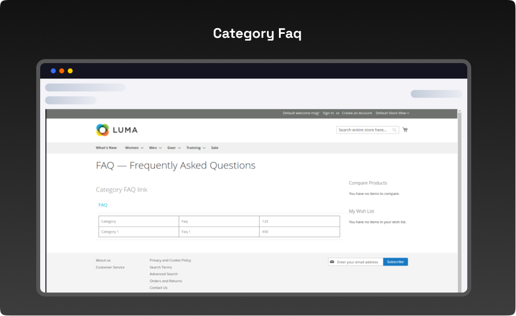Open the Advanced Search footer link
The image size is (516, 316).
point(164,274)
